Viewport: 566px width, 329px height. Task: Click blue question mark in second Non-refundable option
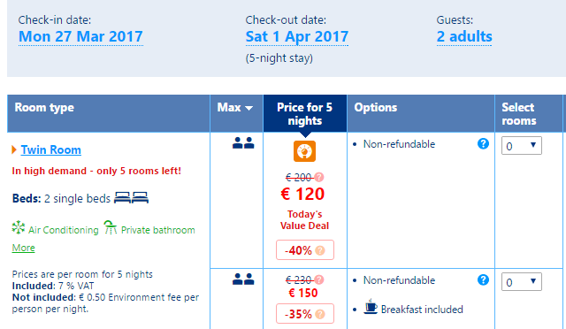coord(483,279)
